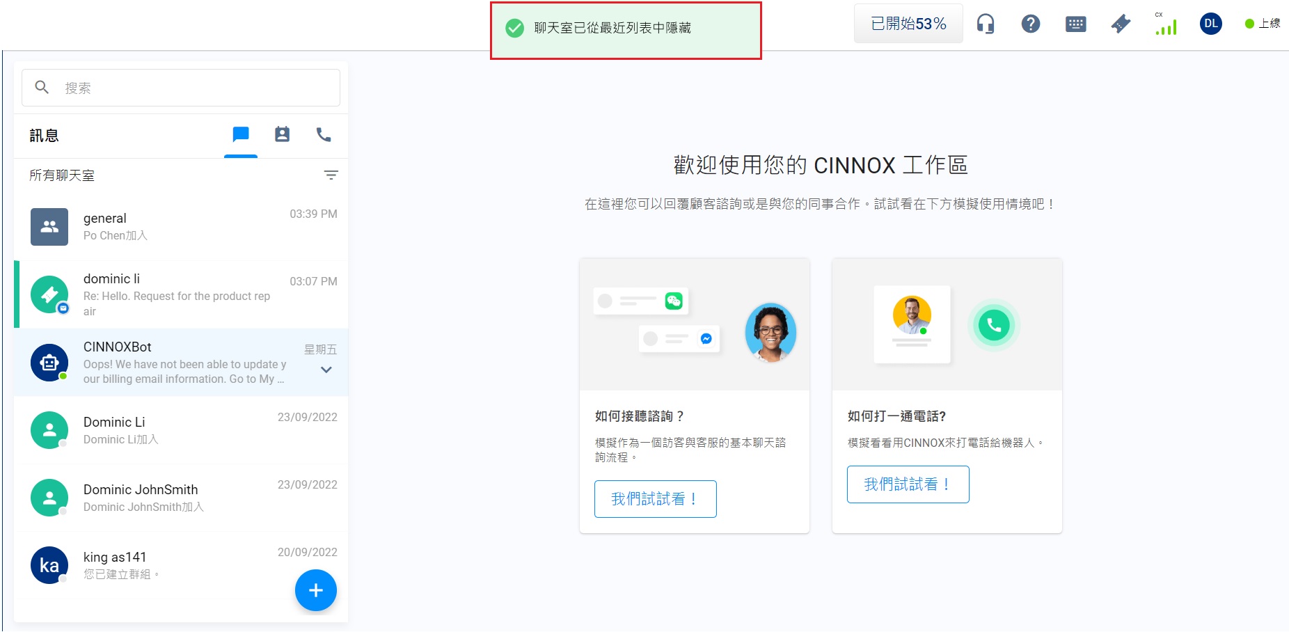
Task: Select the phone calls tab icon
Action: (x=324, y=135)
